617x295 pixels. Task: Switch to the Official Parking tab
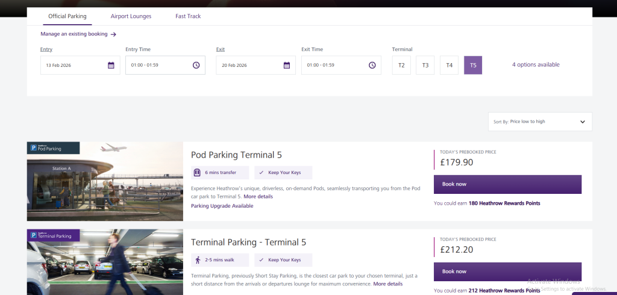(67, 16)
